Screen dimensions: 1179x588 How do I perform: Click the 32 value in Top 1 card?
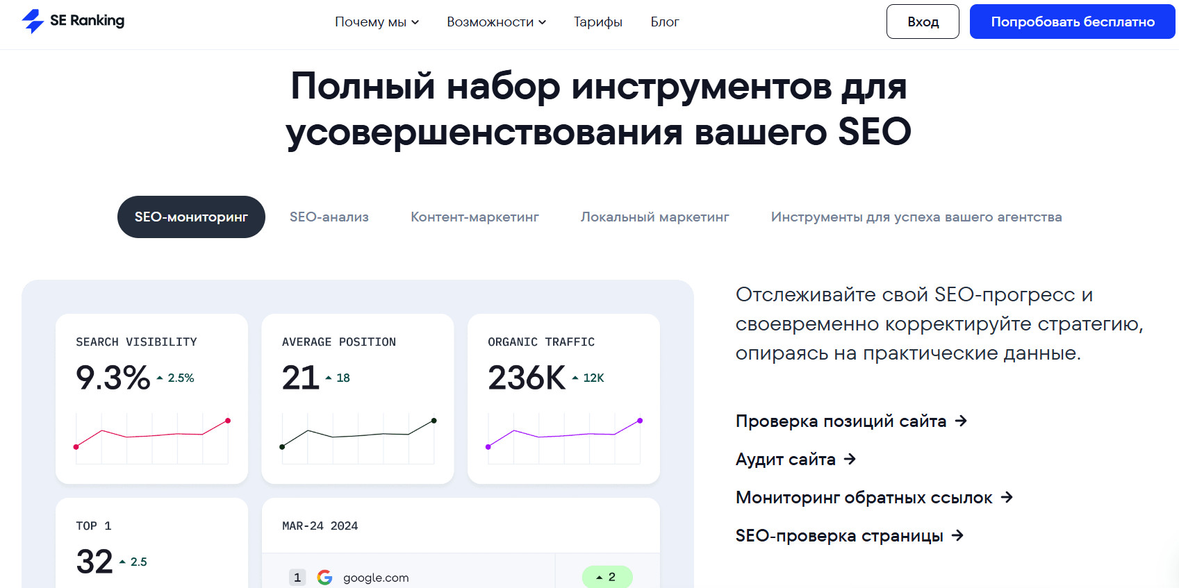[94, 562]
